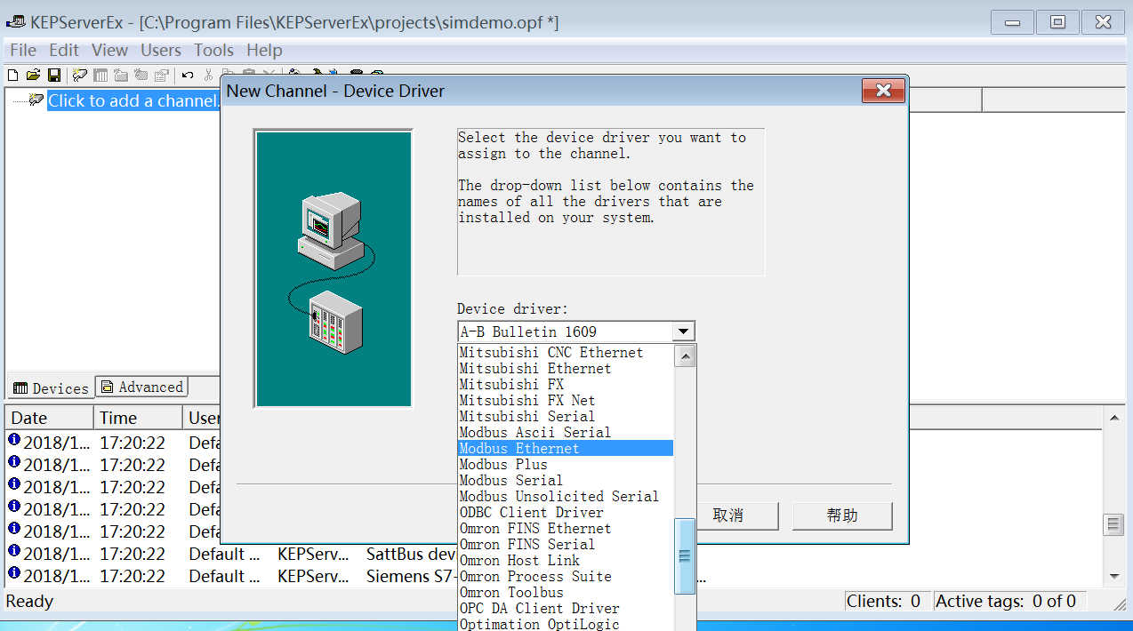Click the New Channel toolbar icon
1133x631 pixels.
(80, 76)
